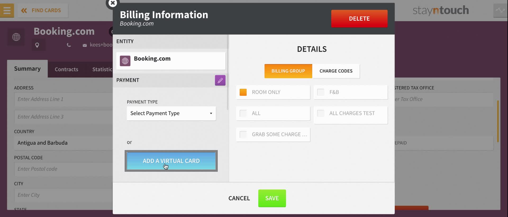
Task: Open the Select Payment Type dropdown
Action: tap(171, 114)
